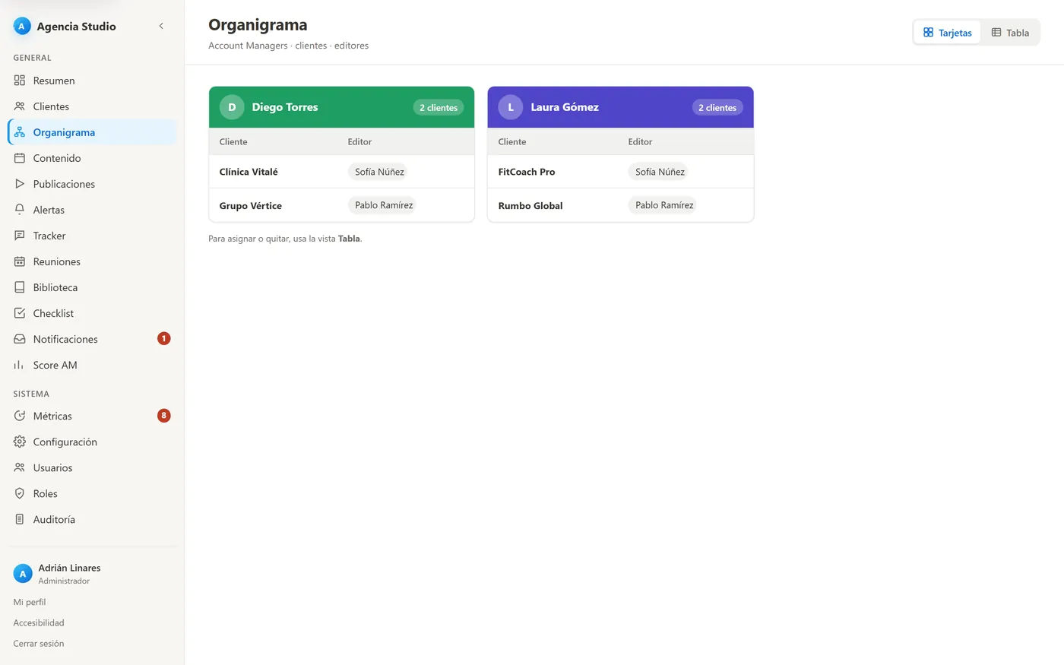Select the Clínica Vitalé client row
The image size is (1064, 665).
(342, 172)
